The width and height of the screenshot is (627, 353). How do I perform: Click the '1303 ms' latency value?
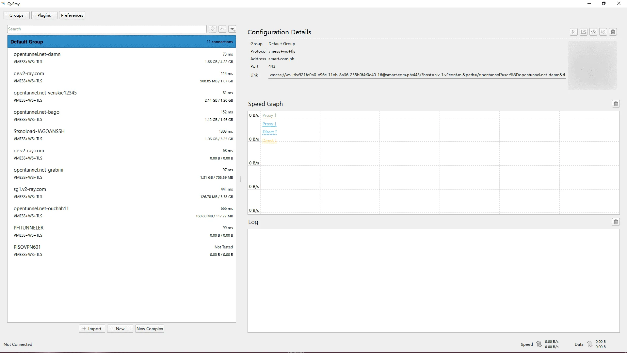(x=226, y=131)
